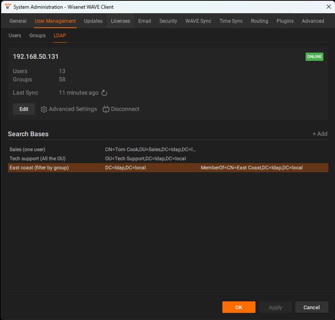Switch to the Email tab
335x320 pixels.
coord(145,21)
